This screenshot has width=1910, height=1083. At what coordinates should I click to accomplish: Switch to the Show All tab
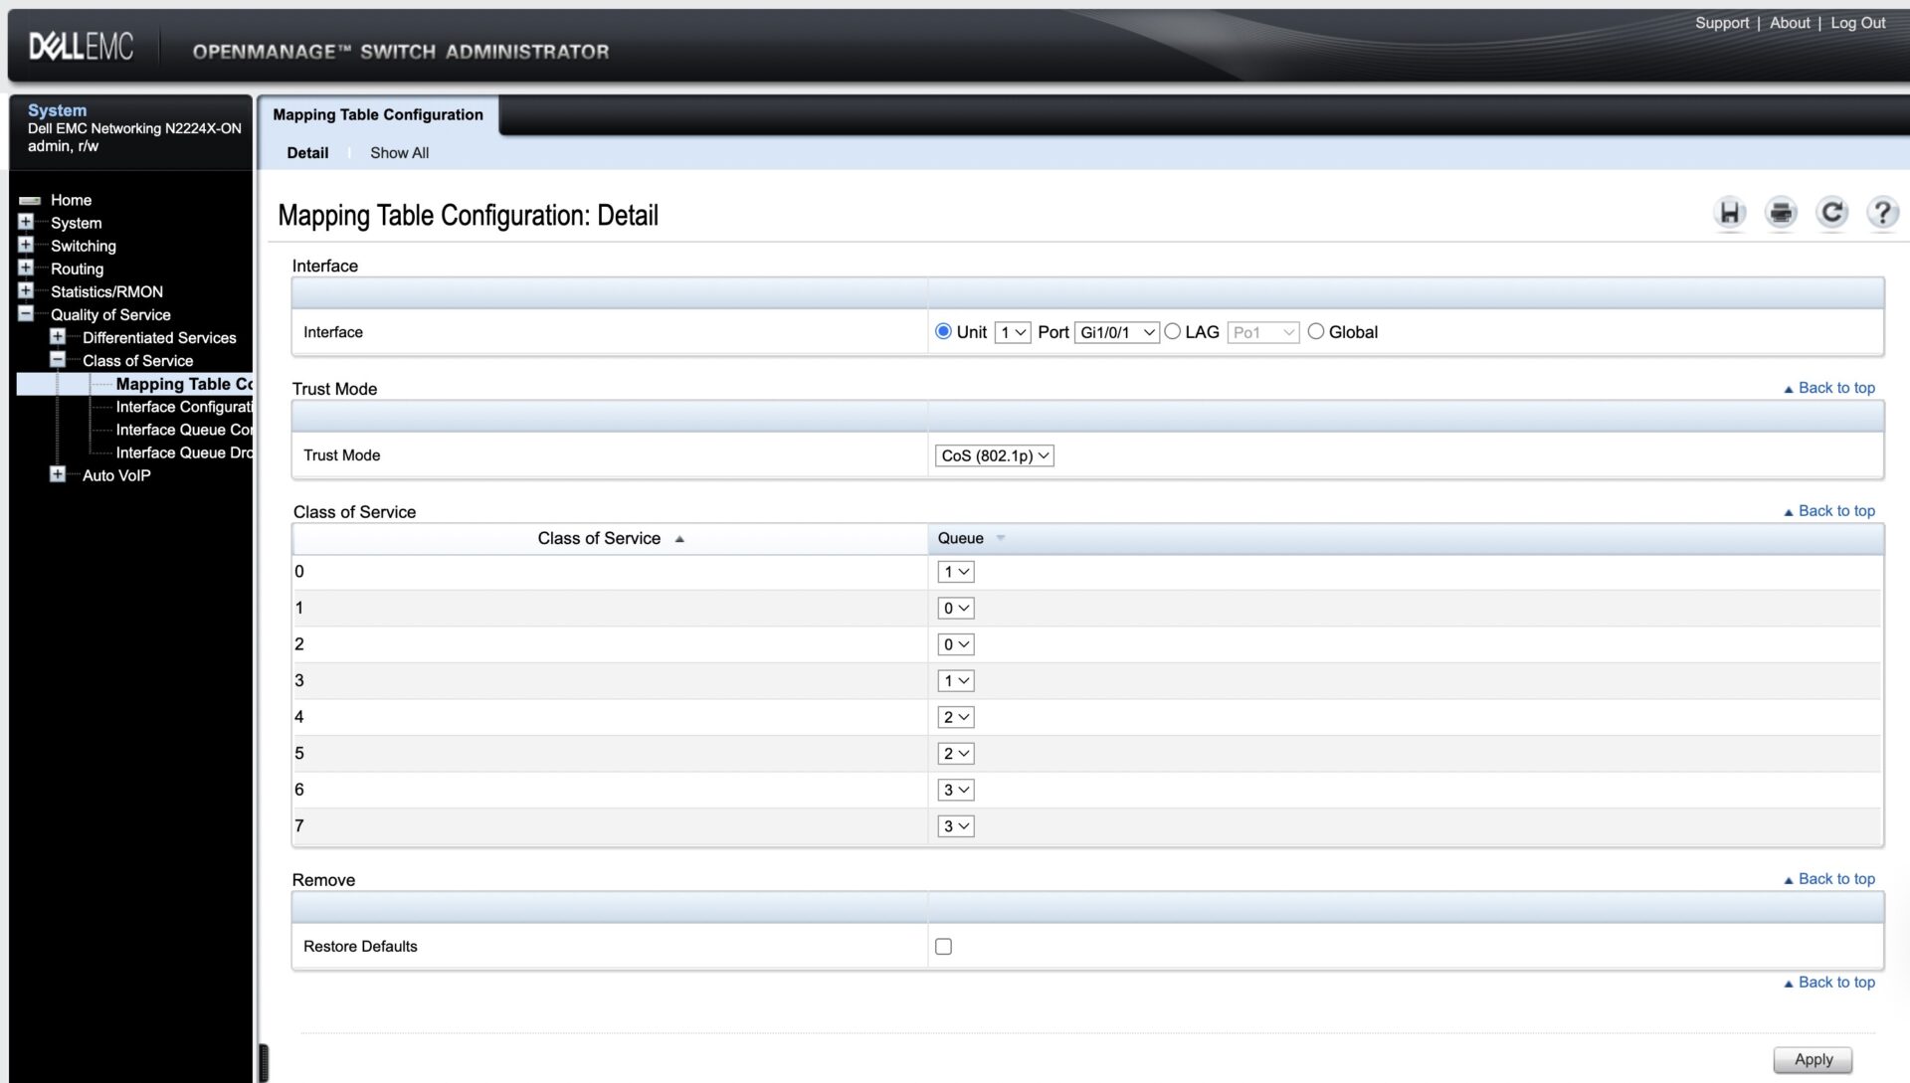pos(399,153)
